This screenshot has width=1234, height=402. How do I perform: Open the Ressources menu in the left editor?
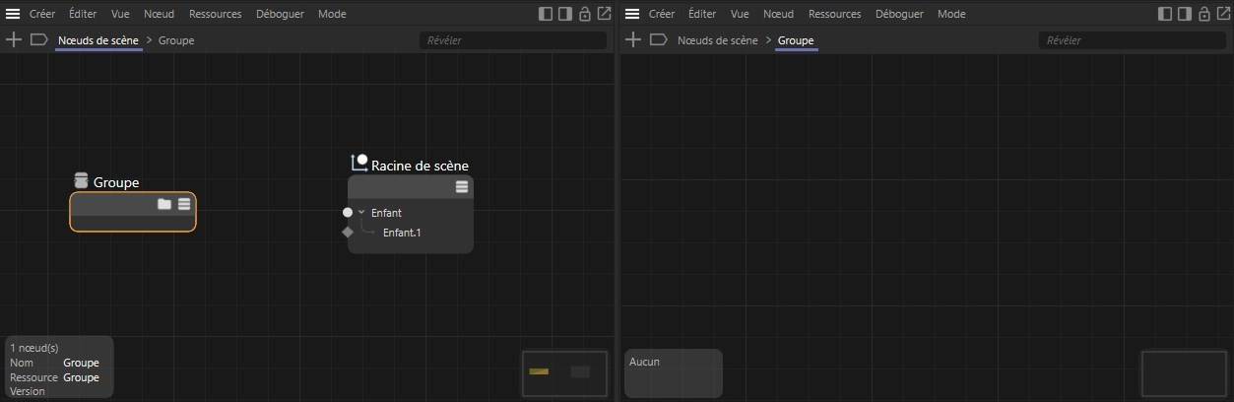(215, 14)
